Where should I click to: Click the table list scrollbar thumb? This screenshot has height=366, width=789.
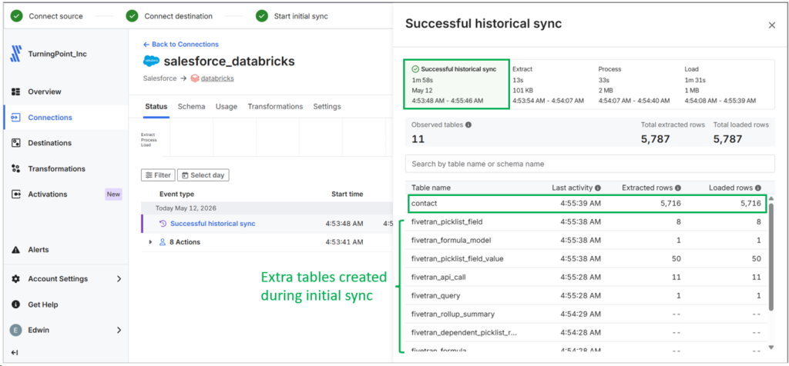tap(771, 257)
